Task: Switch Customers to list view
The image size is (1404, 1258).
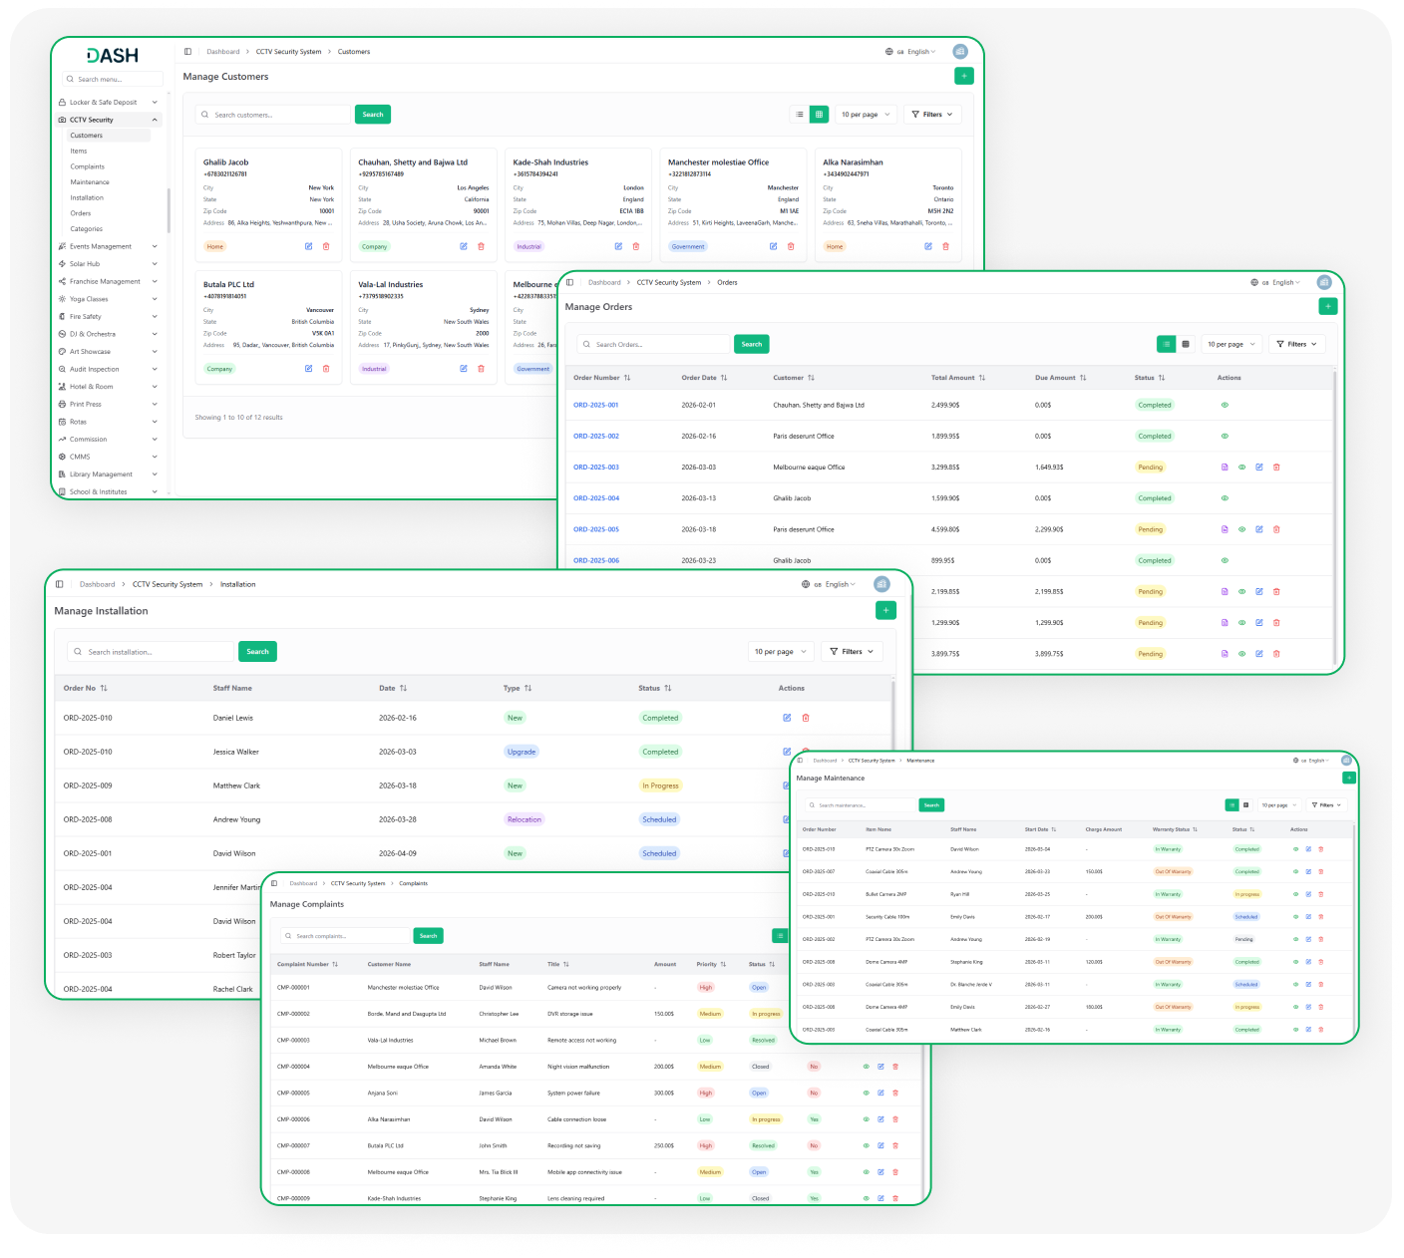Action: 799,115
